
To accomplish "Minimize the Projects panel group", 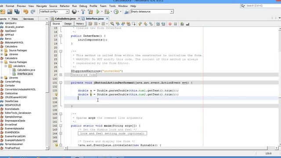I will coord(47,19).
